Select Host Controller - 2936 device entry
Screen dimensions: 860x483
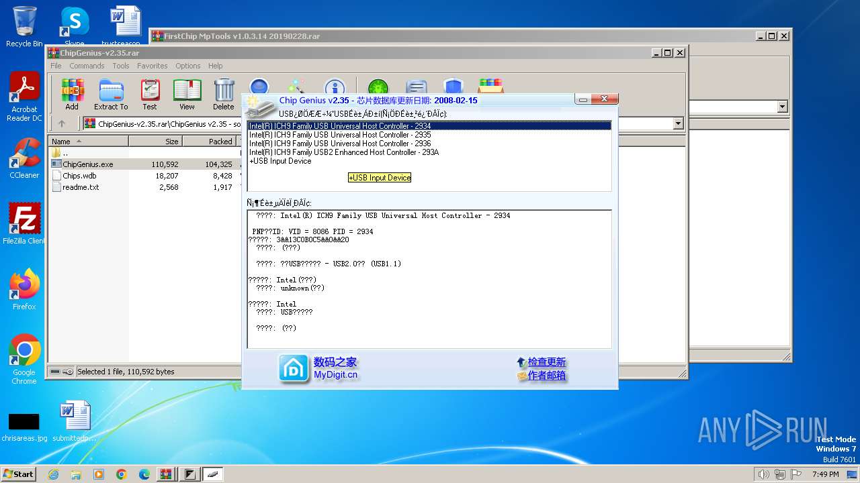[429, 143]
